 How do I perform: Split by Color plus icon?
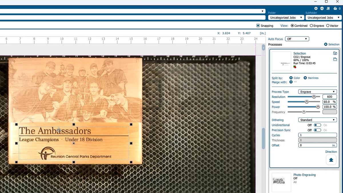tap(291, 78)
